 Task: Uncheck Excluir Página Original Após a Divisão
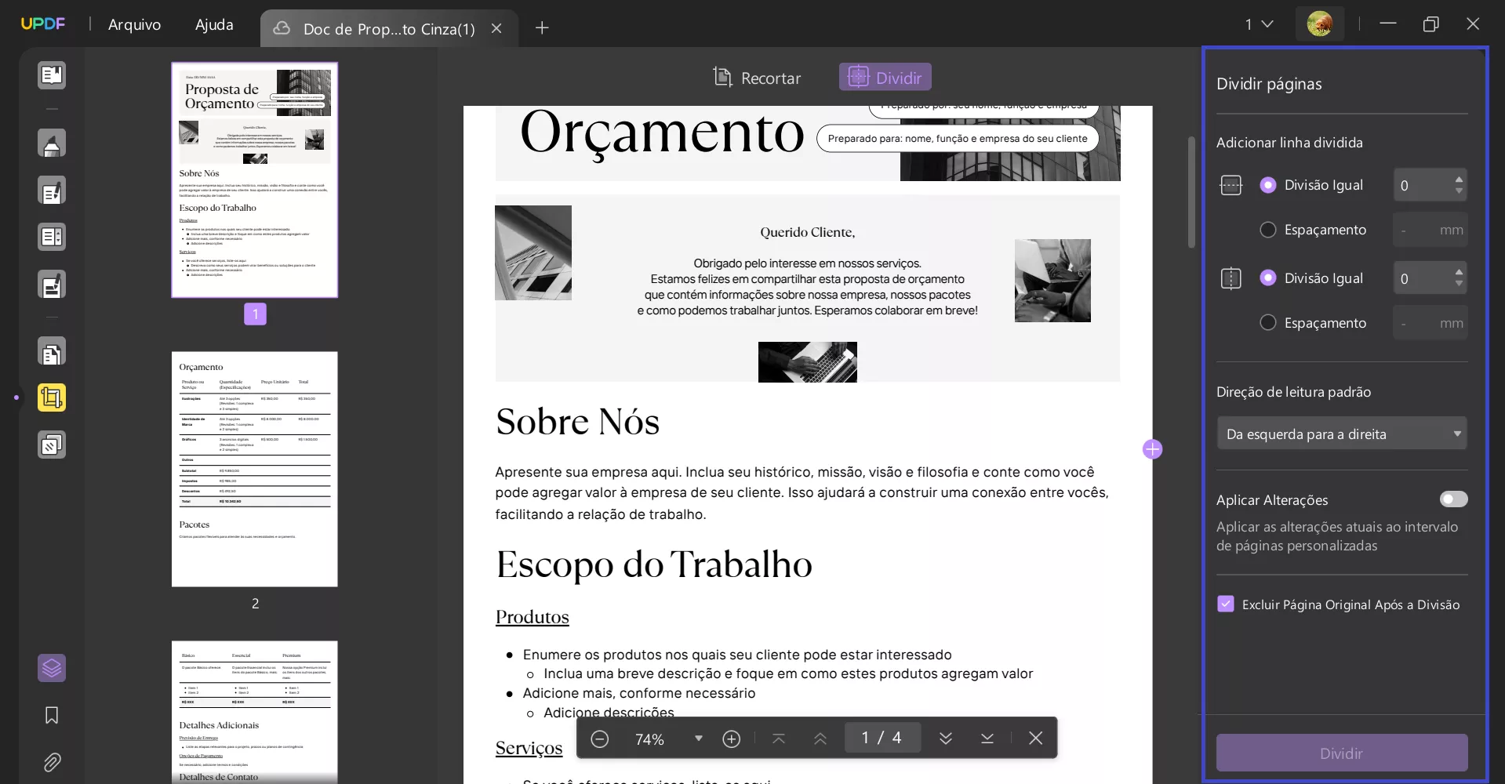(x=1225, y=604)
